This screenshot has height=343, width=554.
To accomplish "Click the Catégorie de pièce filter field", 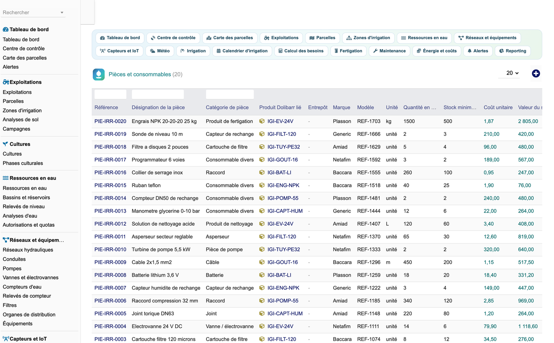I will coord(230,94).
